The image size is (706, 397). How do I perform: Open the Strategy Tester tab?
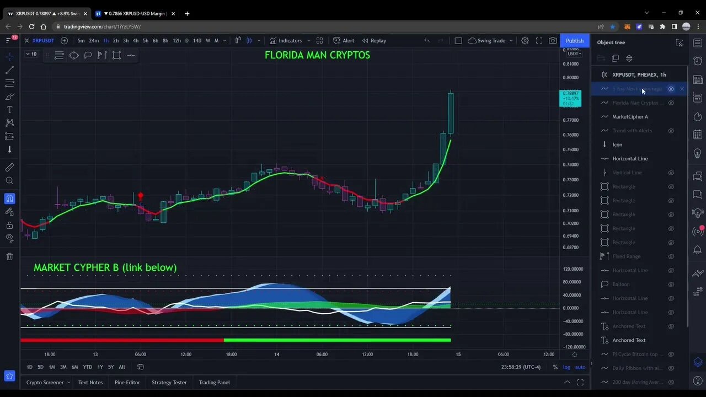169,382
